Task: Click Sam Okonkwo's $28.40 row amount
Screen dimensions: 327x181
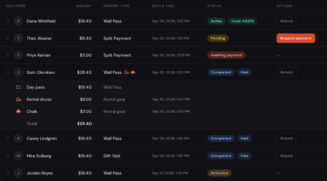Action: pos(84,72)
